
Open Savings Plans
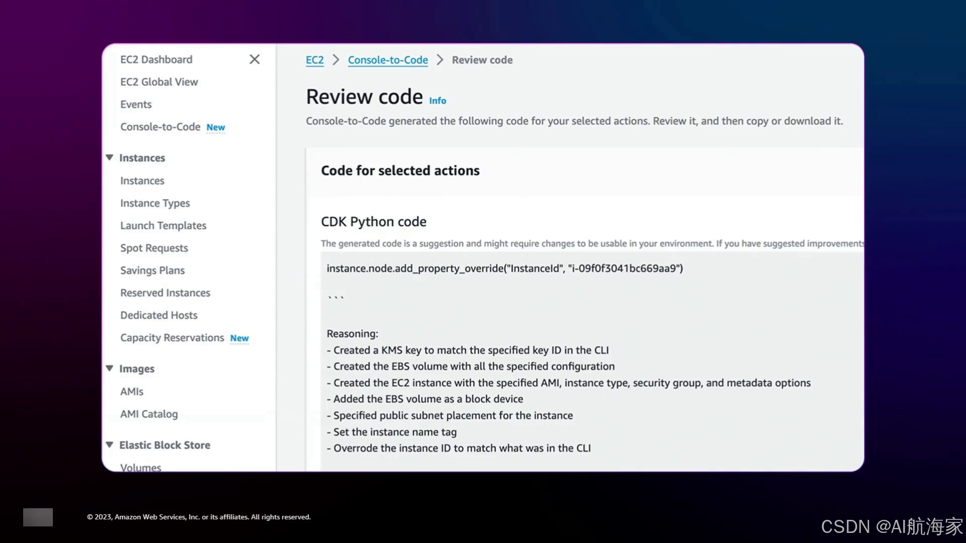click(152, 270)
